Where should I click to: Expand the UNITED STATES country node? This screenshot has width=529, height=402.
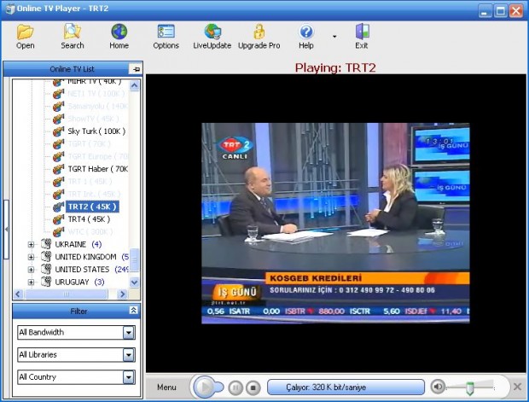point(31,270)
